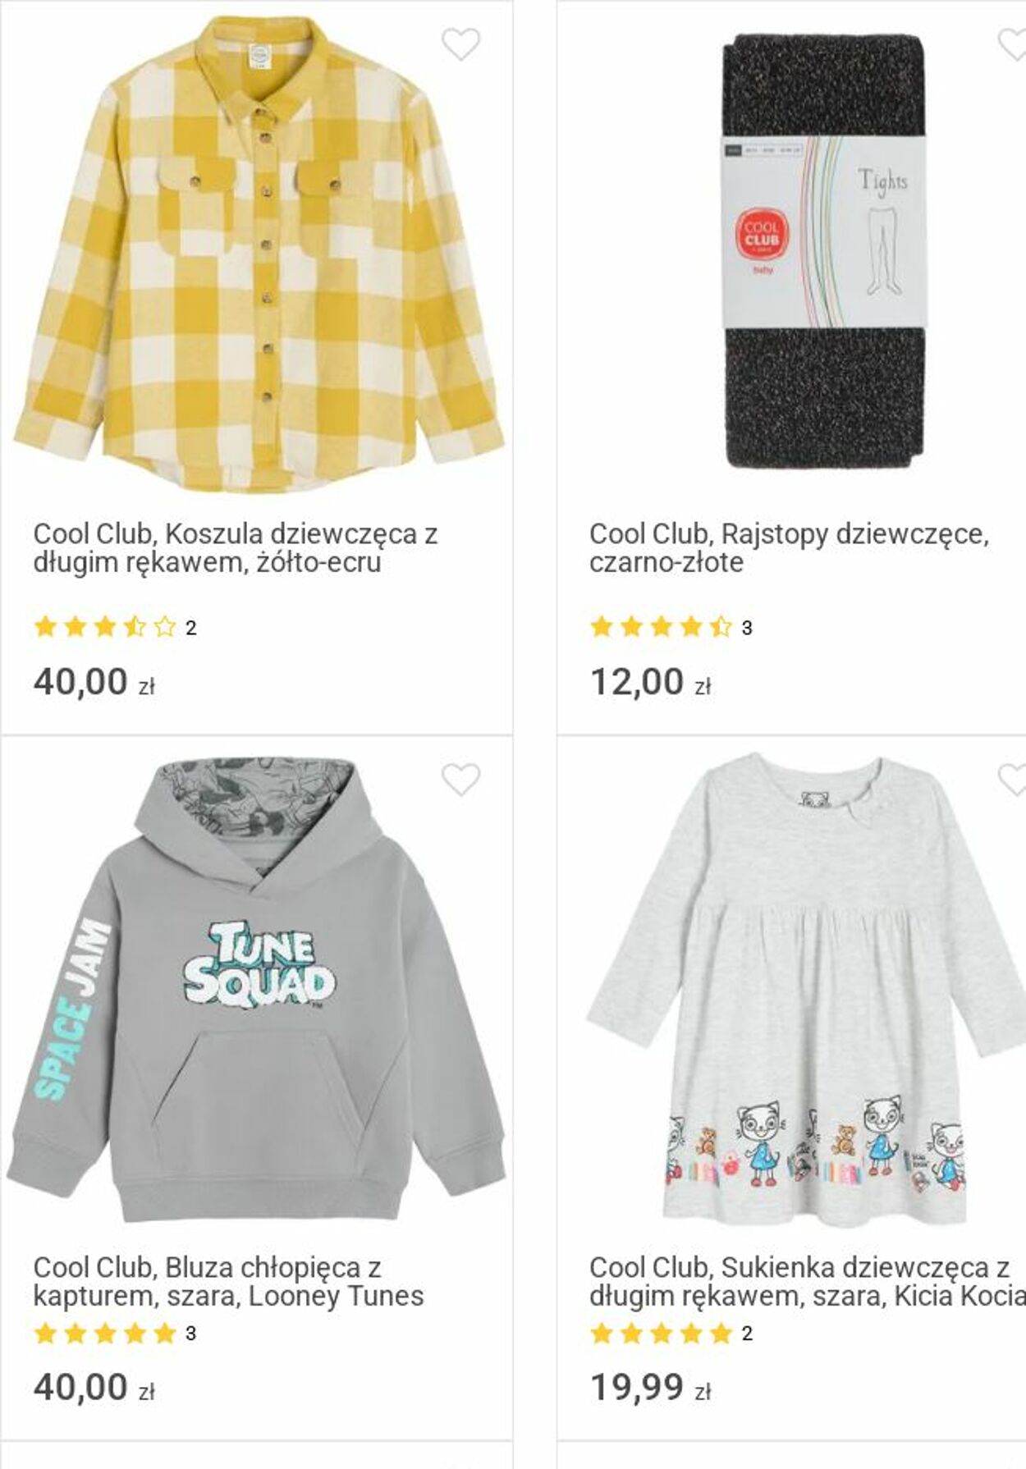This screenshot has height=1469, width=1026.
Task: Click the 40,00 zł shirt price
Action: [94, 682]
